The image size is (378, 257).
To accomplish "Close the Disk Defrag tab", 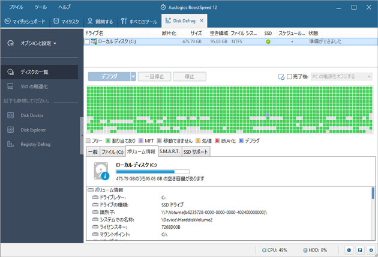I will [x=203, y=22].
